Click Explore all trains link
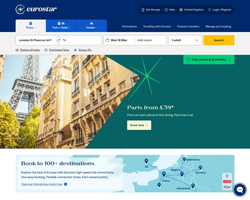 (30, 50)
